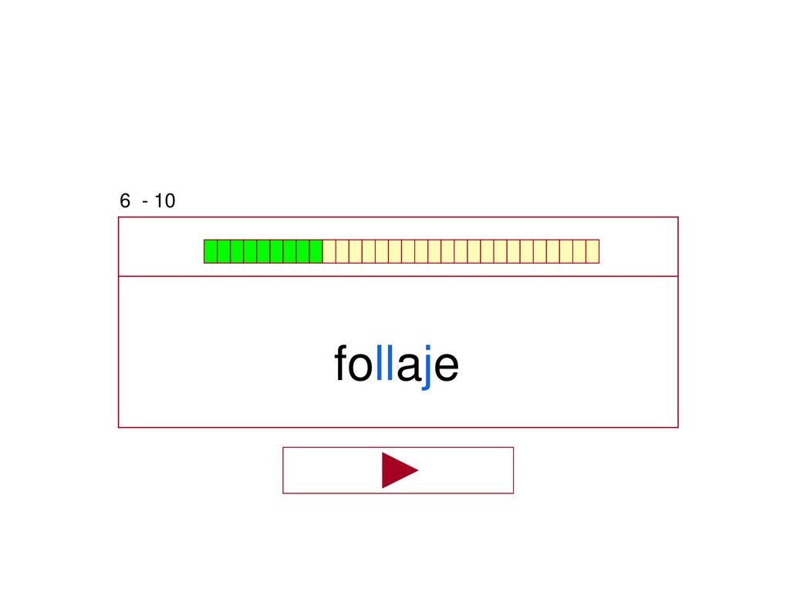
Task: Click empty space right of the play arrow inside button
Action: click(x=466, y=470)
